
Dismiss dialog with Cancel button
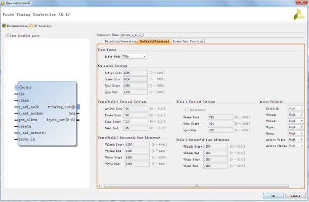point(295,196)
